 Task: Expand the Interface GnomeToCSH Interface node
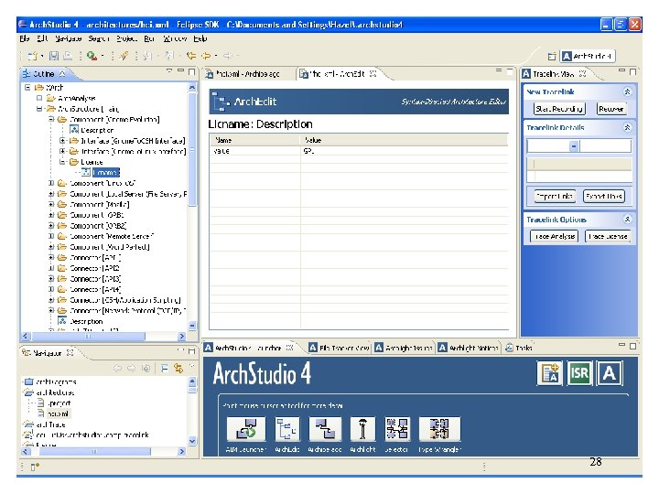62,141
